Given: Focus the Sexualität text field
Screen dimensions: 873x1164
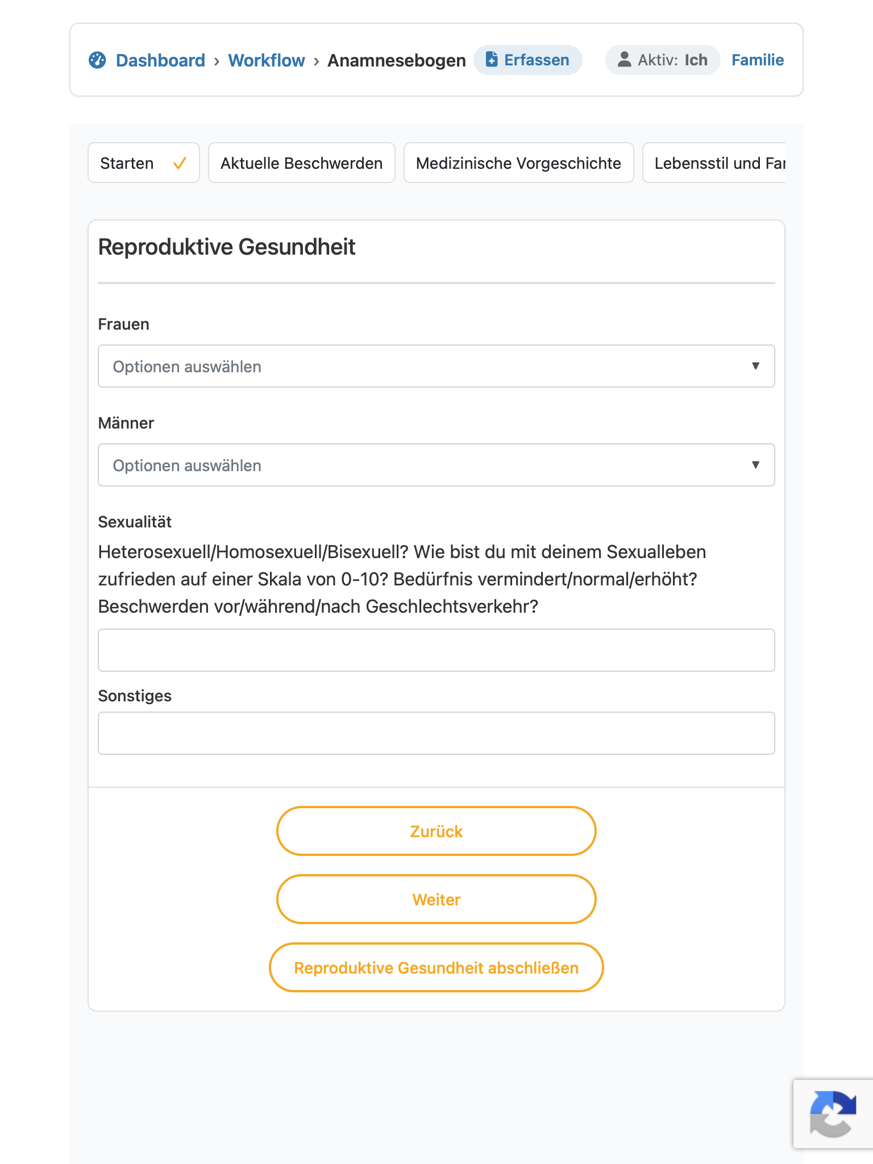Looking at the screenshot, I should pos(436,650).
